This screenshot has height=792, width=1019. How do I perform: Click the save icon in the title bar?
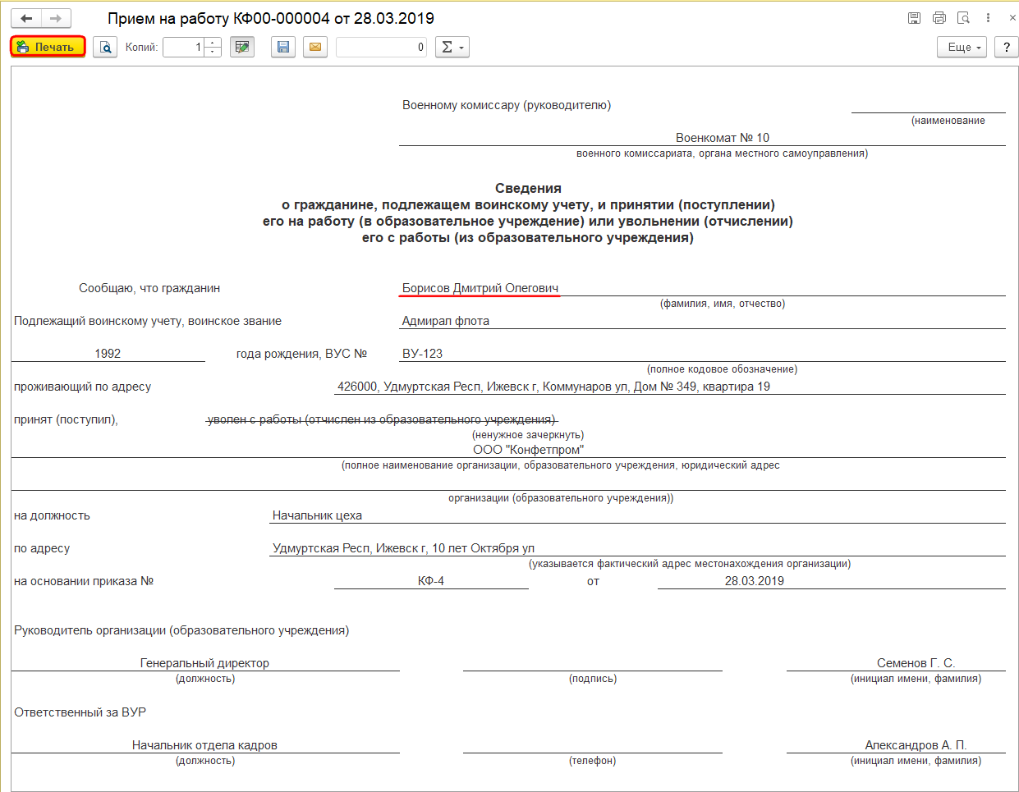[913, 18]
